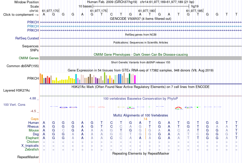The image size is (242, 163).
Task: Select the OMIM Genes track label
Action: 29,58
